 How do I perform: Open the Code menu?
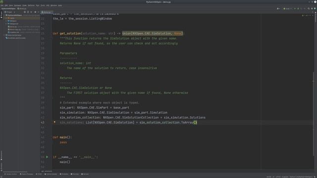tap(24, 5)
